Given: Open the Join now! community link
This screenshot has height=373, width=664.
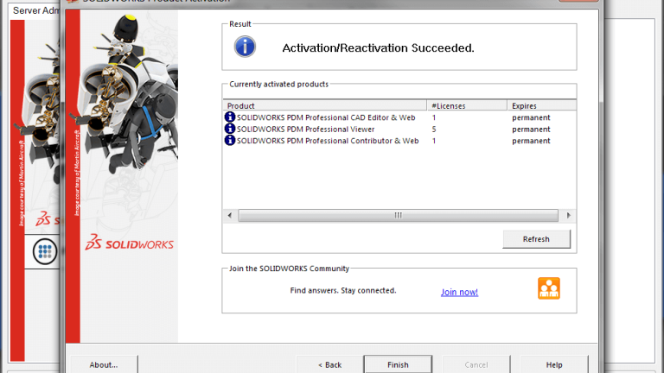Looking at the screenshot, I should point(459,292).
